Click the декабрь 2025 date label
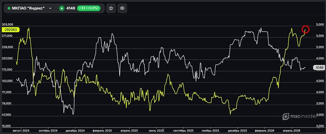 pos(237,130)
